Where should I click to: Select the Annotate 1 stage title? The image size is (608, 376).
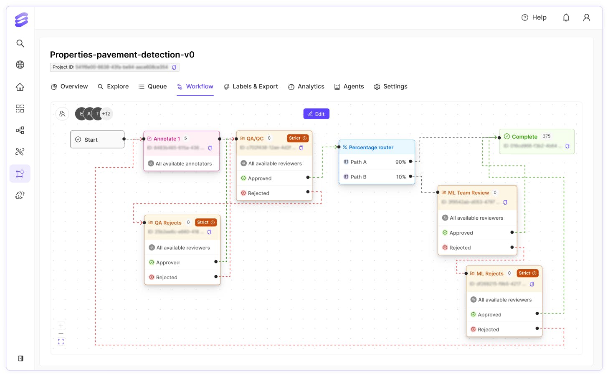[167, 139]
